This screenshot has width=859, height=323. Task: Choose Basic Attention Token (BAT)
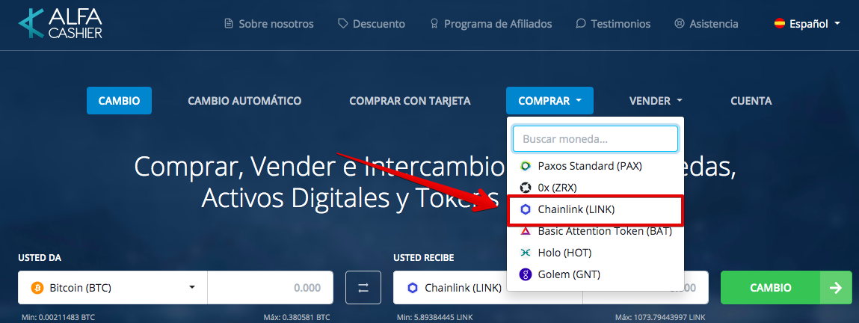[x=596, y=231]
